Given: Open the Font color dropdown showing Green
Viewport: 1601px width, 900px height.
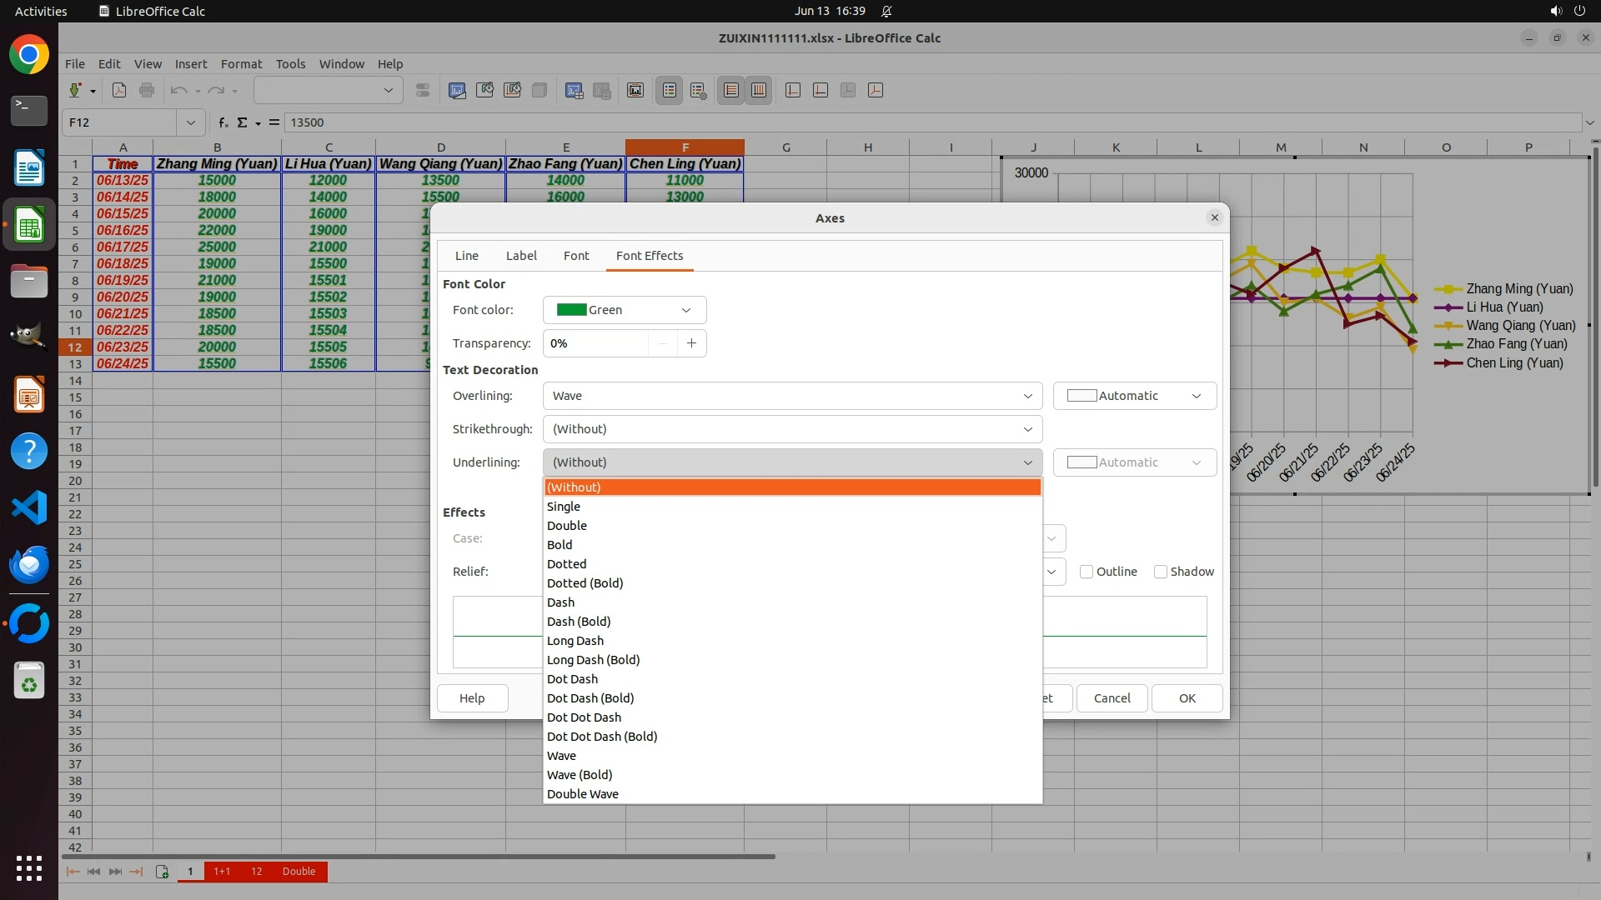Looking at the screenshot, I should 625,310.
